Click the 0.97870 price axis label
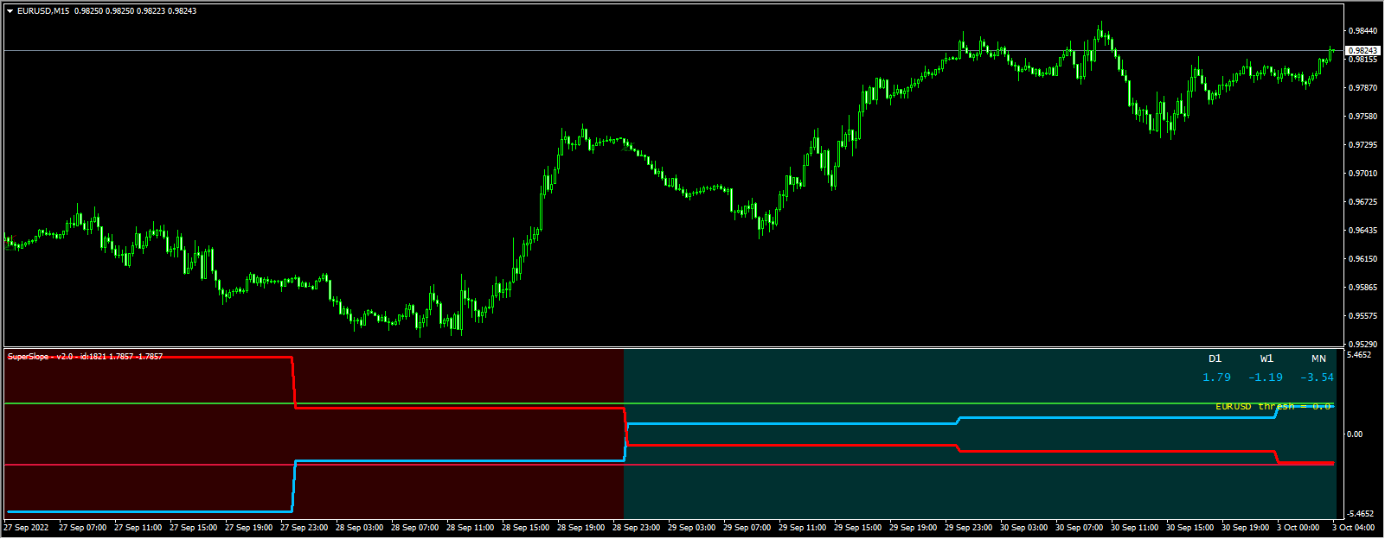Viewport: 1385px width, 539px height. [1363, 88]
